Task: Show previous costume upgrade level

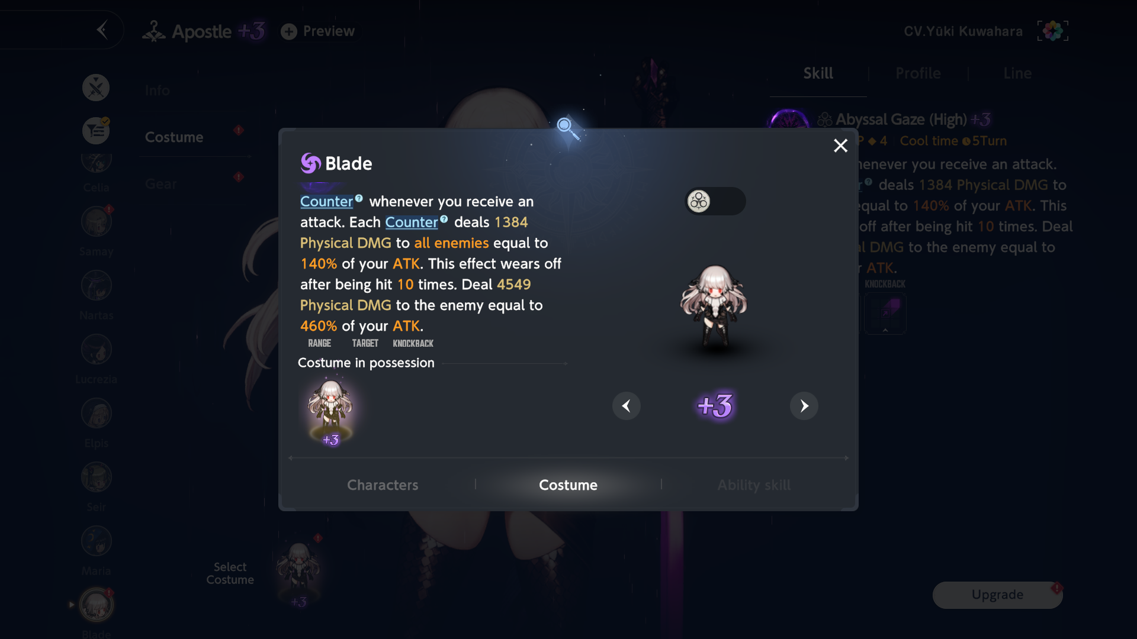Action: pos(626,406)
